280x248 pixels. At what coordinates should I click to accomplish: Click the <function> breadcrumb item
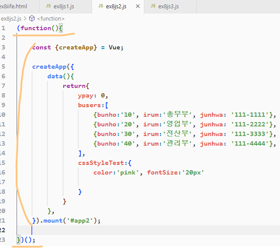[x=51, y=19]
